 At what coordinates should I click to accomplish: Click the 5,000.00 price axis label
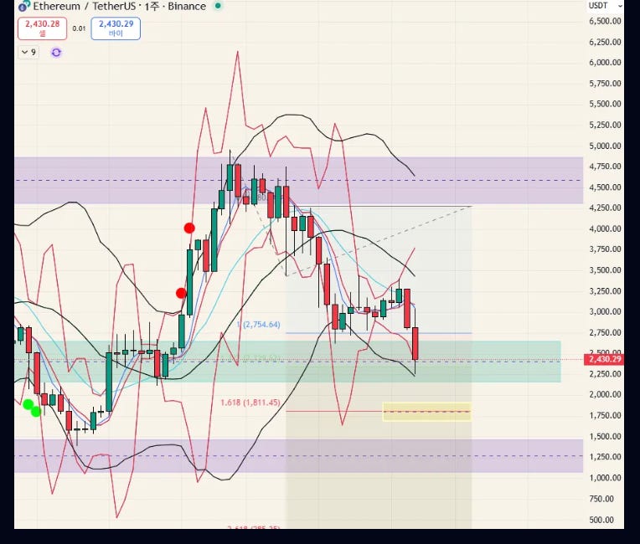point(606,146)
